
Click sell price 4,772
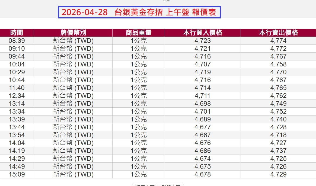[x=278, y=49]
